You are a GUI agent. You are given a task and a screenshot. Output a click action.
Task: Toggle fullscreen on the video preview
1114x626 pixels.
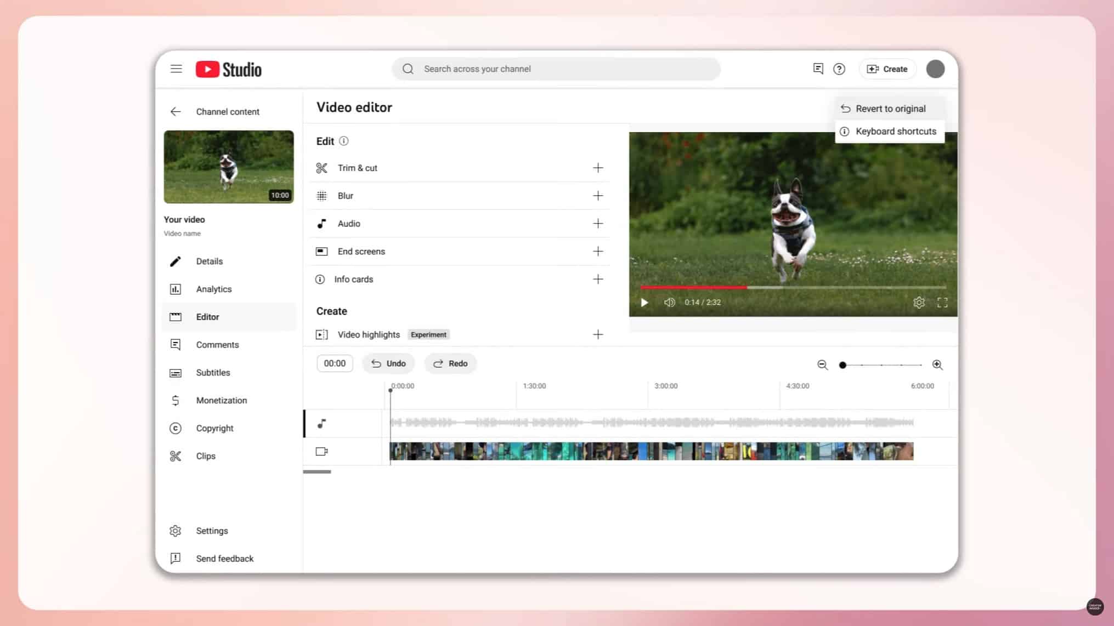pos(943,302)
